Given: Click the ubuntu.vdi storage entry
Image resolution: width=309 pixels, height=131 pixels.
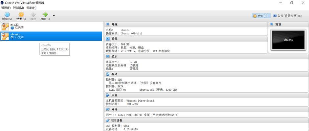Looking at the screenshot, I should coord(158,90).
